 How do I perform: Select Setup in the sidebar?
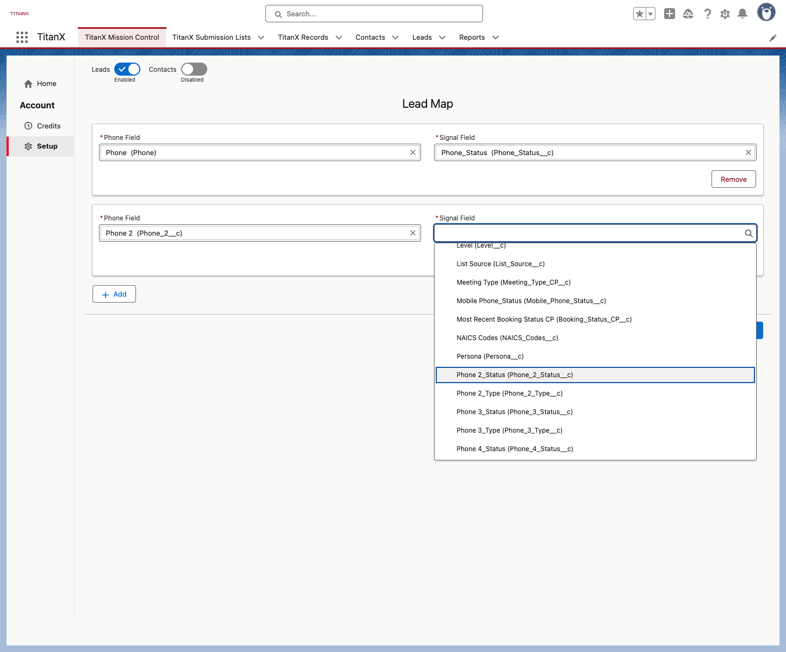[41, 146]
